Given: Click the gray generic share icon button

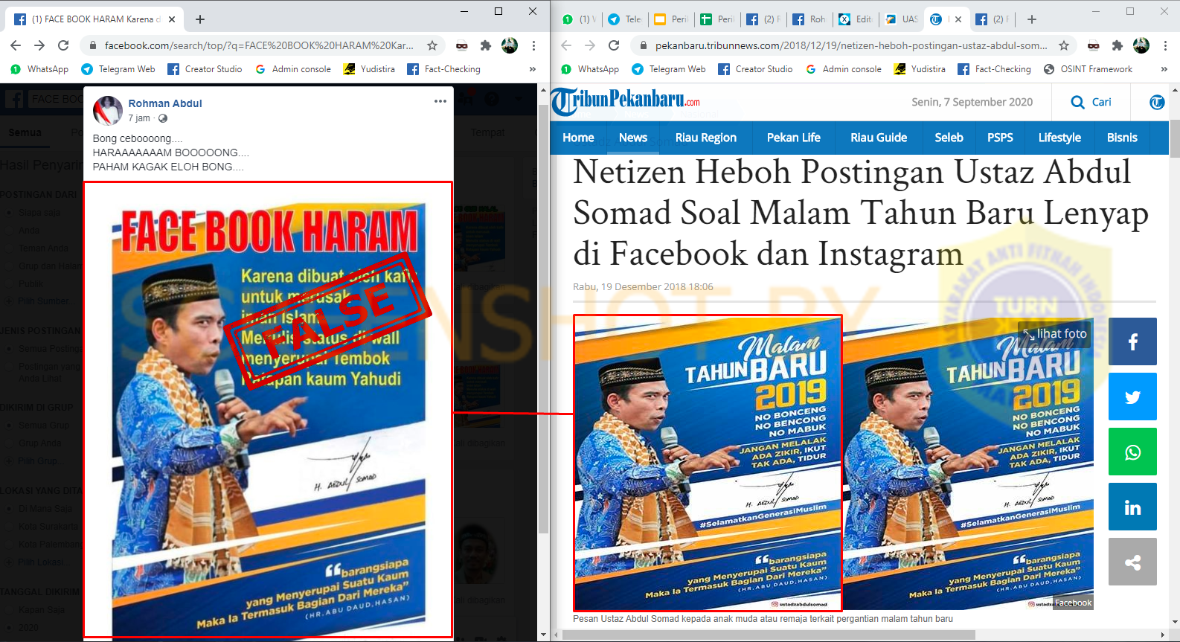Looking at the screenshot, I should (x=1132, y=562).
